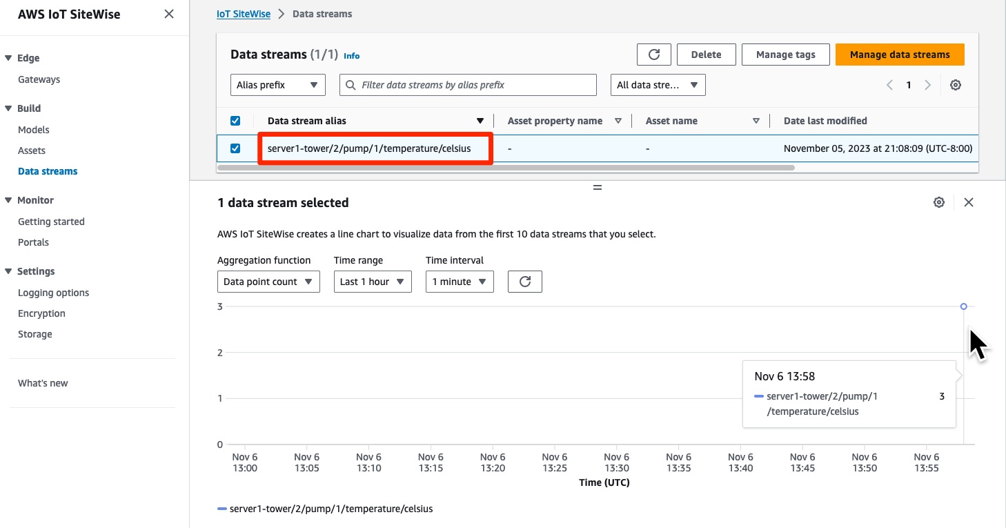
Task: Open Assets in the sidebar
Action: pyautogui.click(x=32, y=150)
